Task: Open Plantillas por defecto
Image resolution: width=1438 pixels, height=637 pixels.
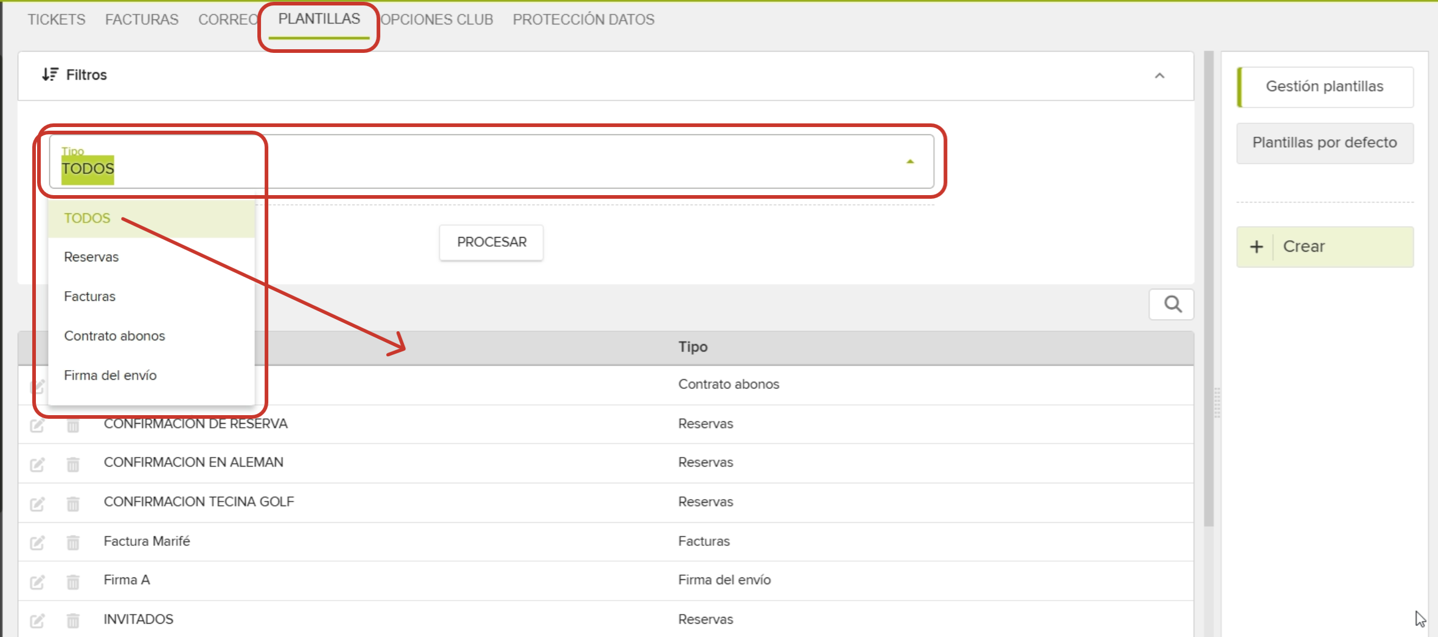Action: [1324, 143]
